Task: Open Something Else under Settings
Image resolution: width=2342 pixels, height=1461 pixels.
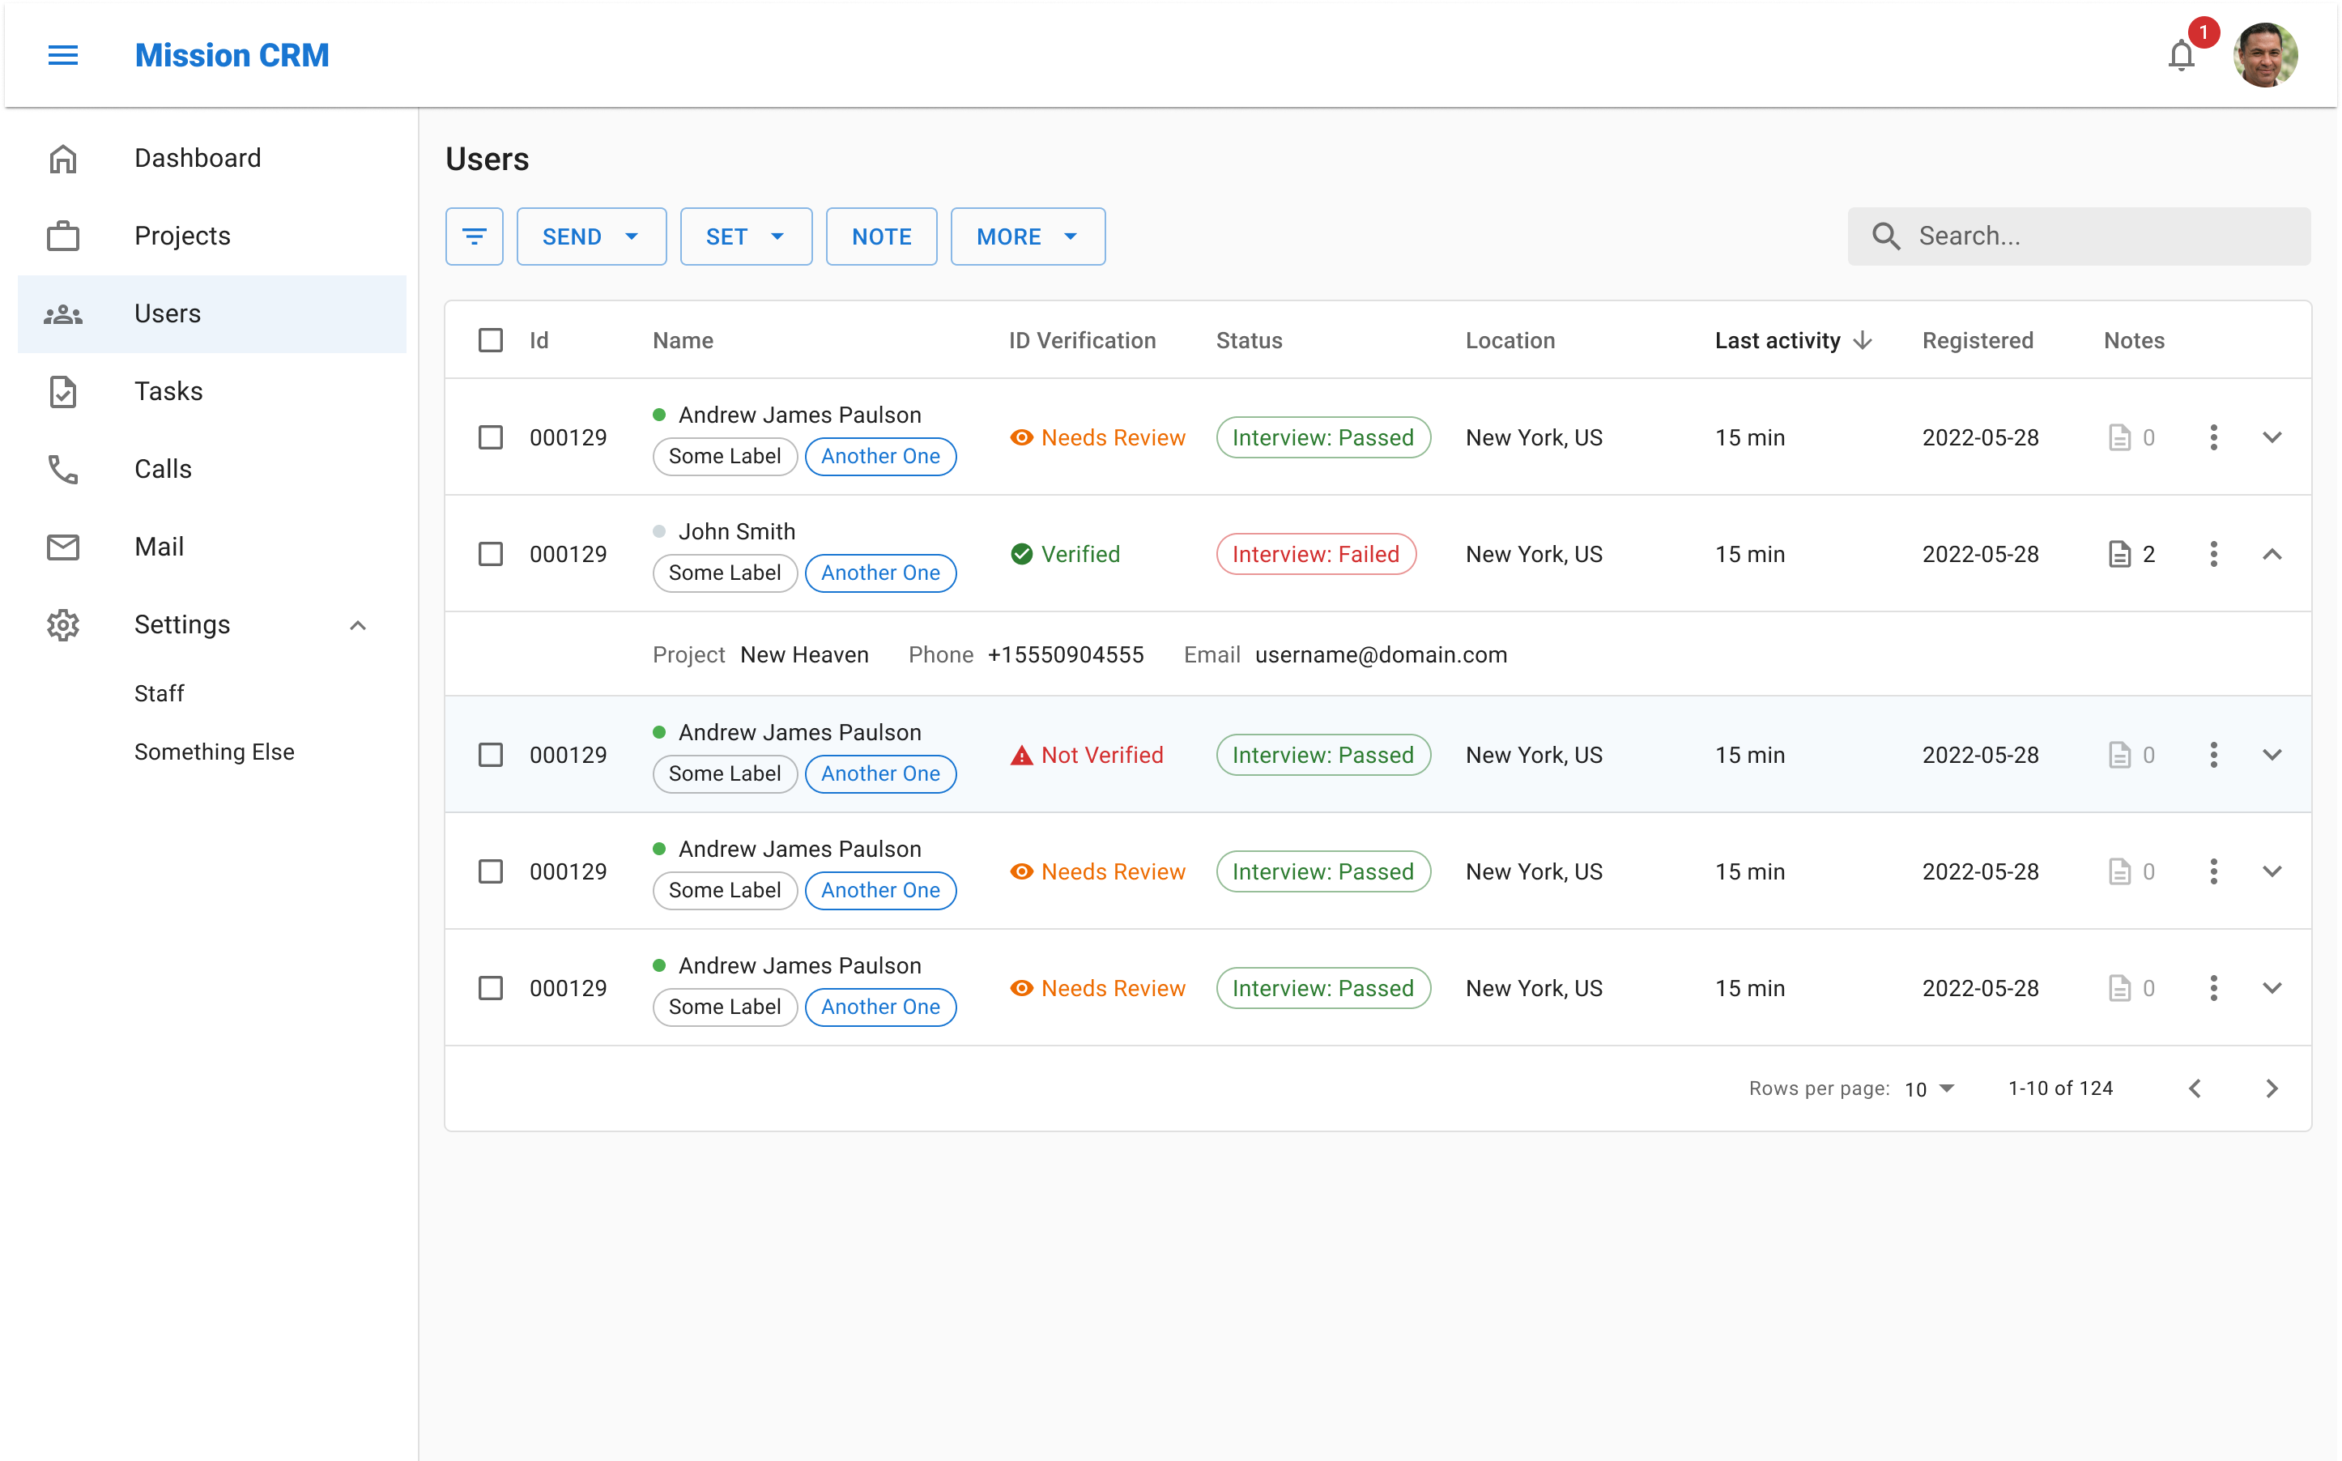Action: pyautogui.click(x=215, y=752)
